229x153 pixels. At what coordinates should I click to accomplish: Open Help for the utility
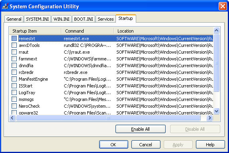tap(210, 145)
